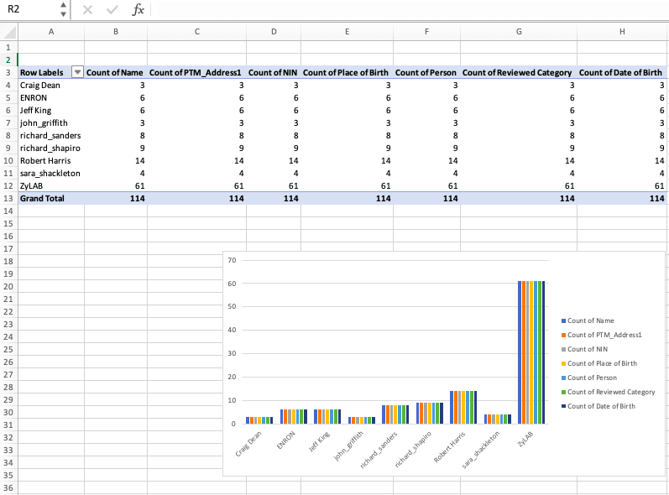This screenshot has height=495, width=669.
Task: Click ZyLAB value 61 under Count of NIN
Action: [274, 186]
